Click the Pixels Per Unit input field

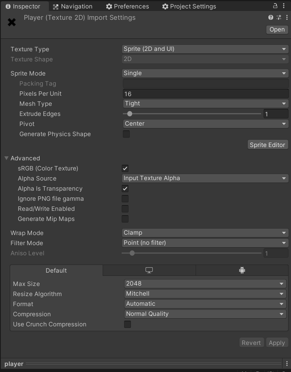tap(205, 93)
